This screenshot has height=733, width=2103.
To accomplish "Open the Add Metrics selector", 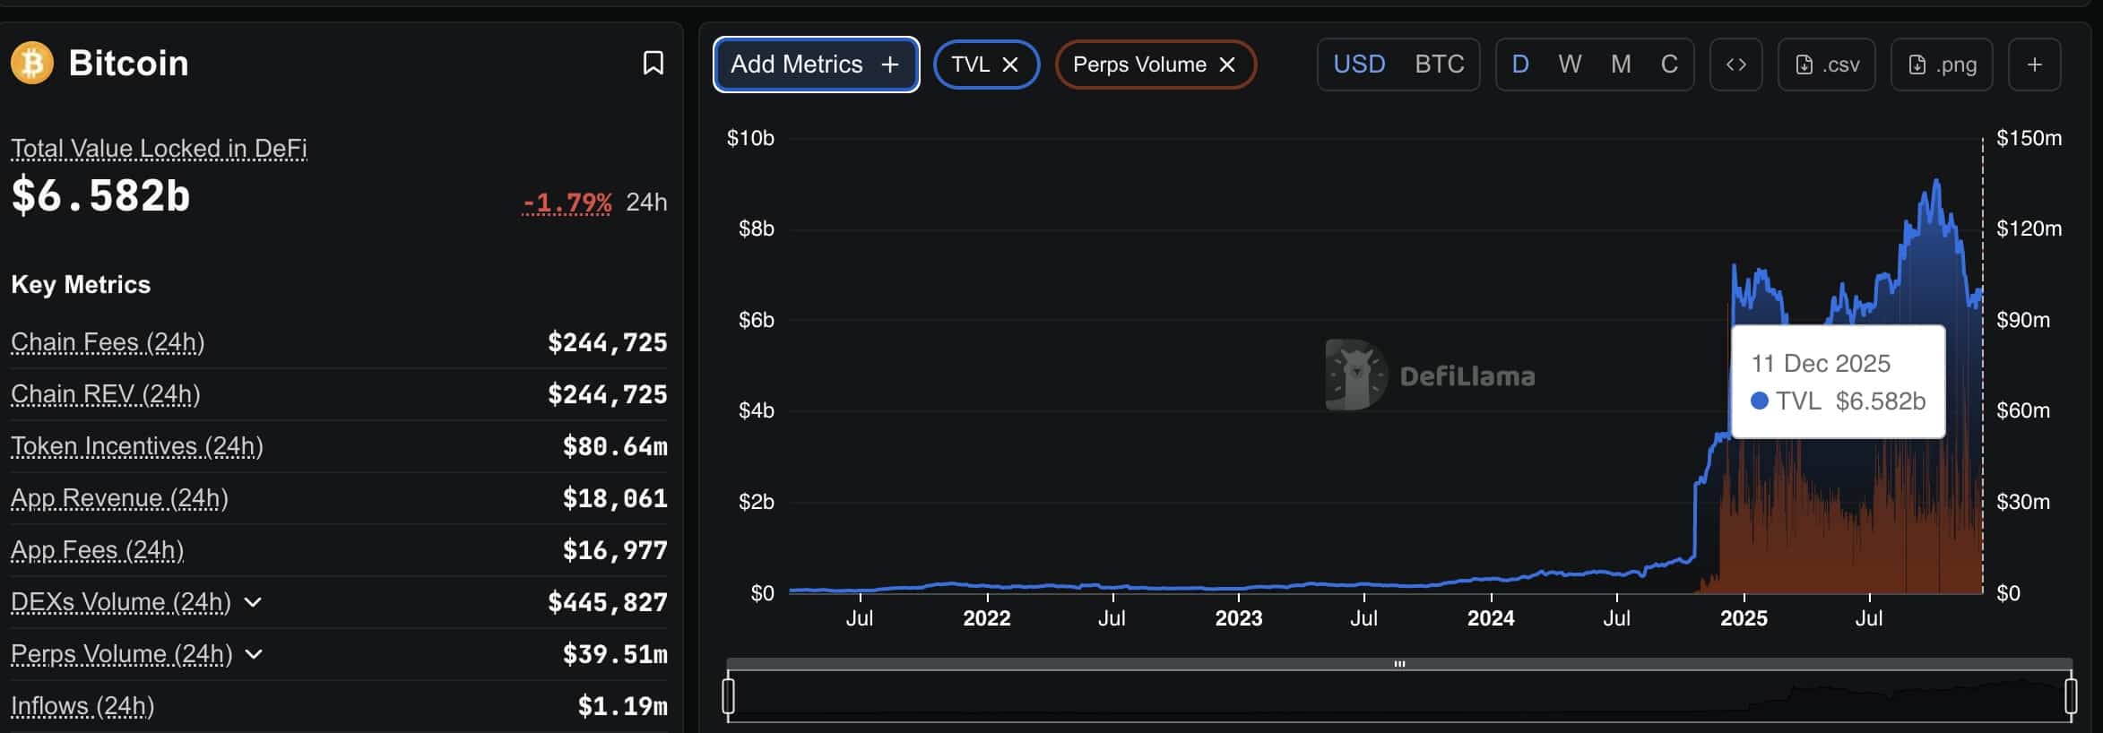I will tap(815, 64).
